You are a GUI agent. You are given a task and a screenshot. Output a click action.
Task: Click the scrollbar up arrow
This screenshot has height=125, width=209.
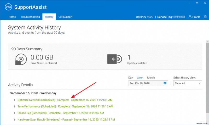207,41
